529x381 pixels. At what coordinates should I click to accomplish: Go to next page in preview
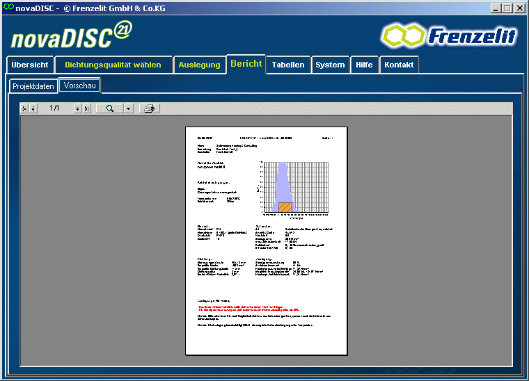(x=77, y=108)
